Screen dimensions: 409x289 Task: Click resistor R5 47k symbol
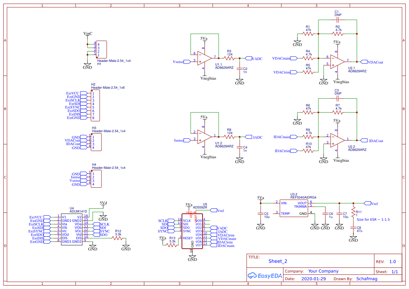pyautogui.click(x=308, y=72)
